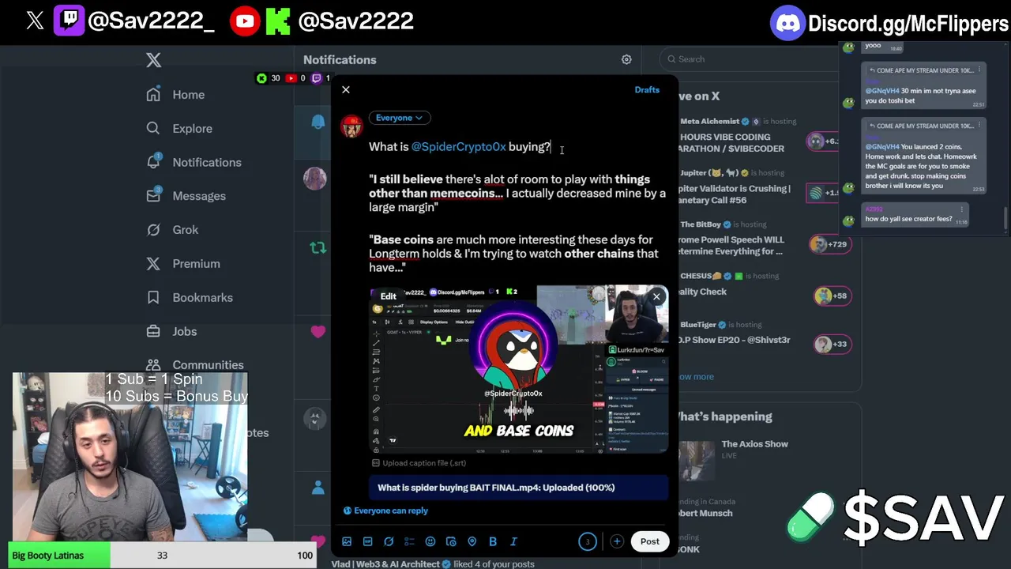Tag a location in the post
The height and width of the screenshot is (569, 1011).
click(x=472, y=541)
